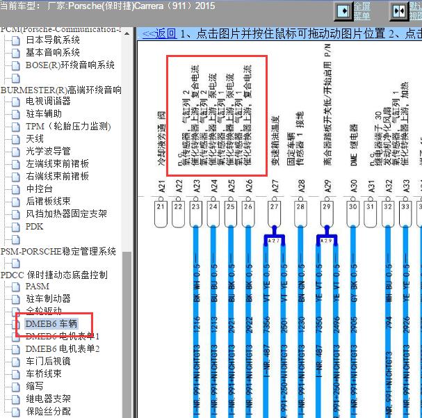Click connector pin 23 in diagram
The height and width of the screenshot is (418, 422).
195,214
